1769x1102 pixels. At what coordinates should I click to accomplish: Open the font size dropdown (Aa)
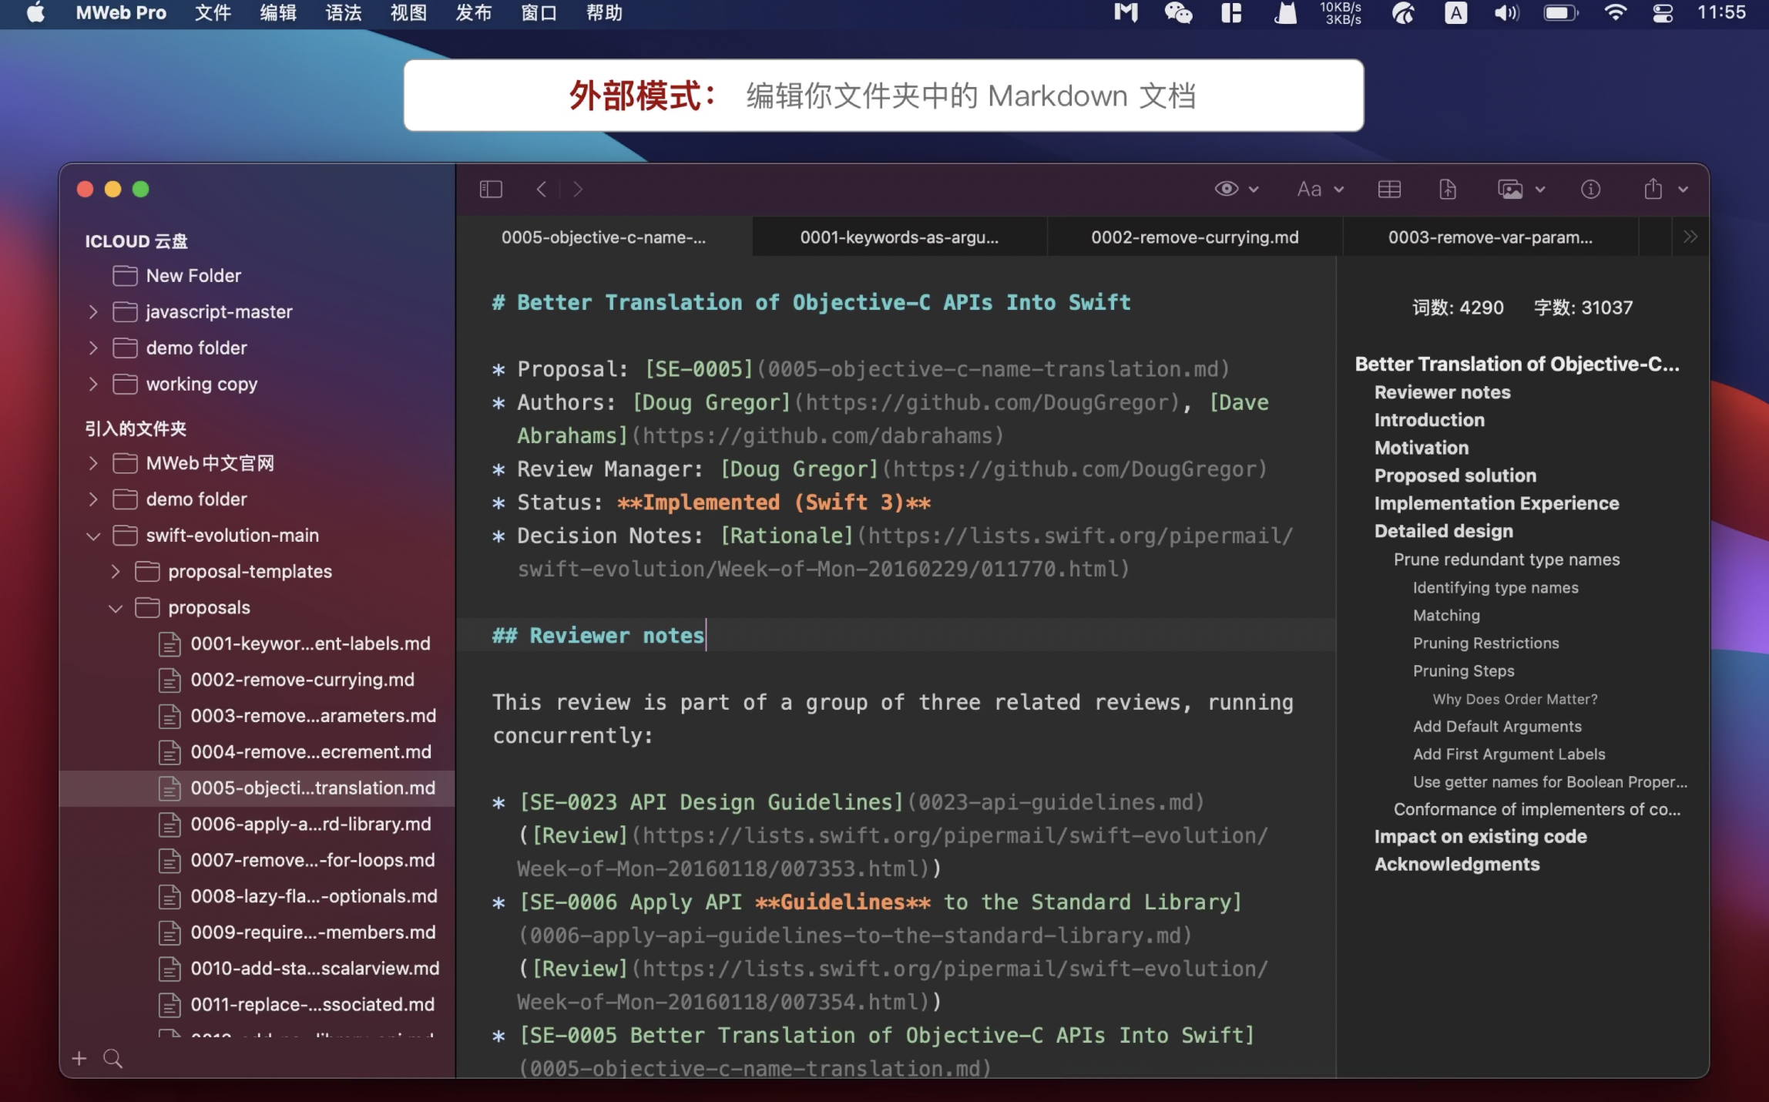click(x=1318, y=189)
